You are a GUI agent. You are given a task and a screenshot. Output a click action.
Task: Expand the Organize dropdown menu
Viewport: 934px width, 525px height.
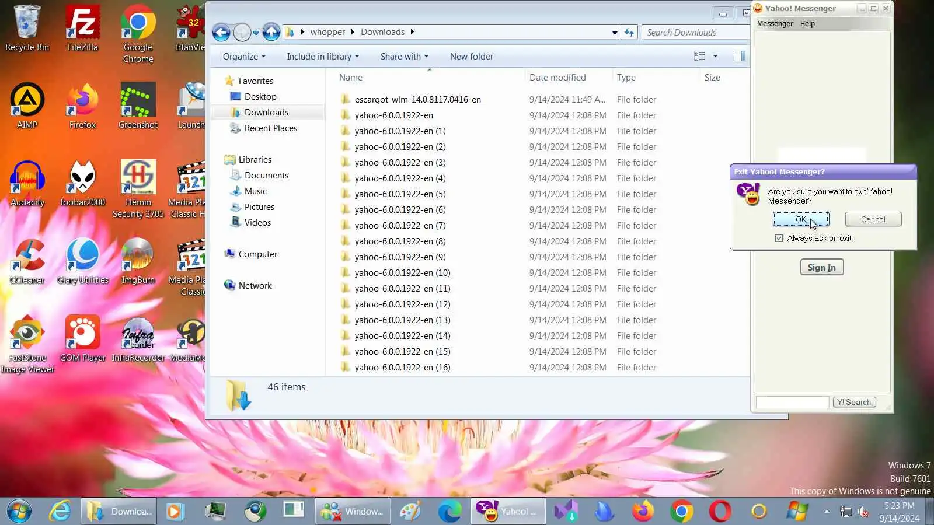click(244, 56)
